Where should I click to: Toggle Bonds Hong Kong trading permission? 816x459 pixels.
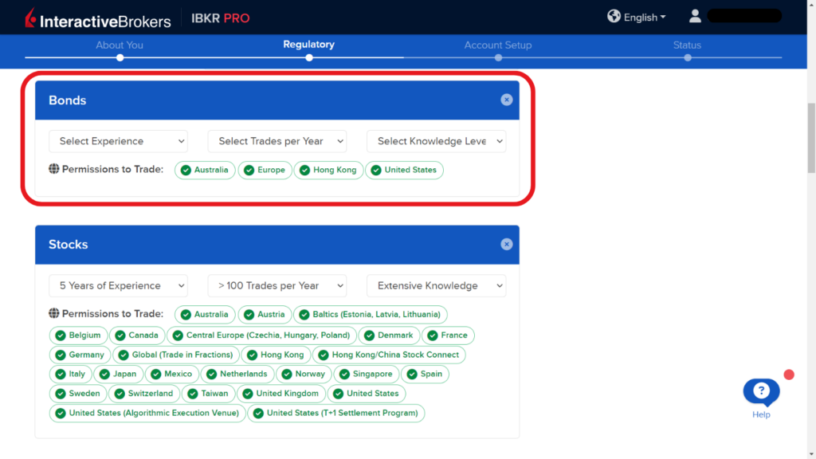point(328,171)
